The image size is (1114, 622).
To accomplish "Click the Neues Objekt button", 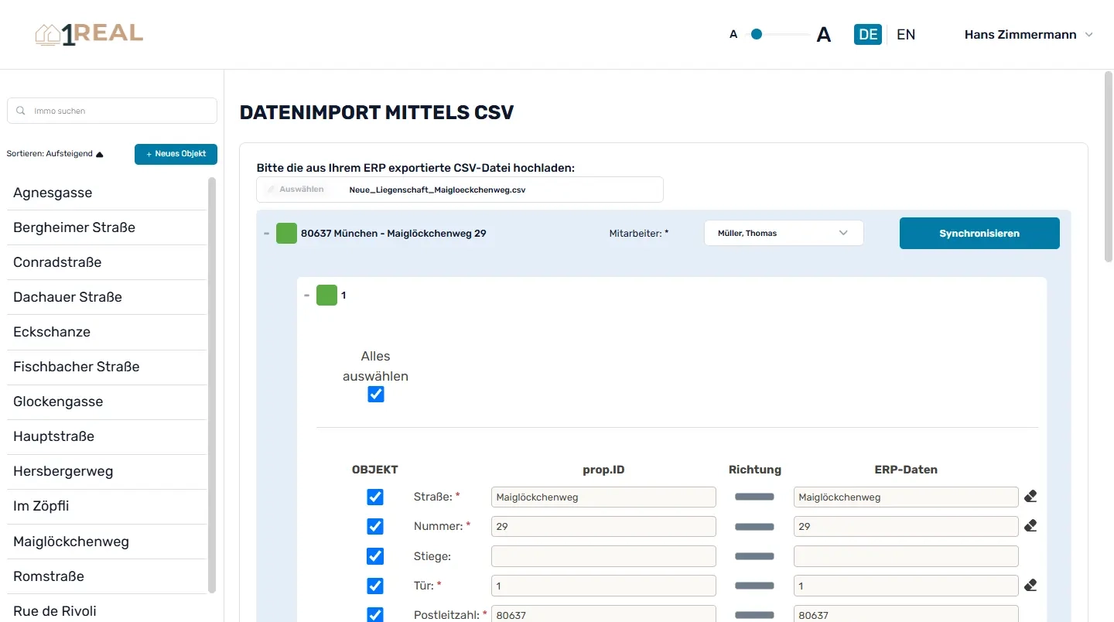I will tap(176, 154).
